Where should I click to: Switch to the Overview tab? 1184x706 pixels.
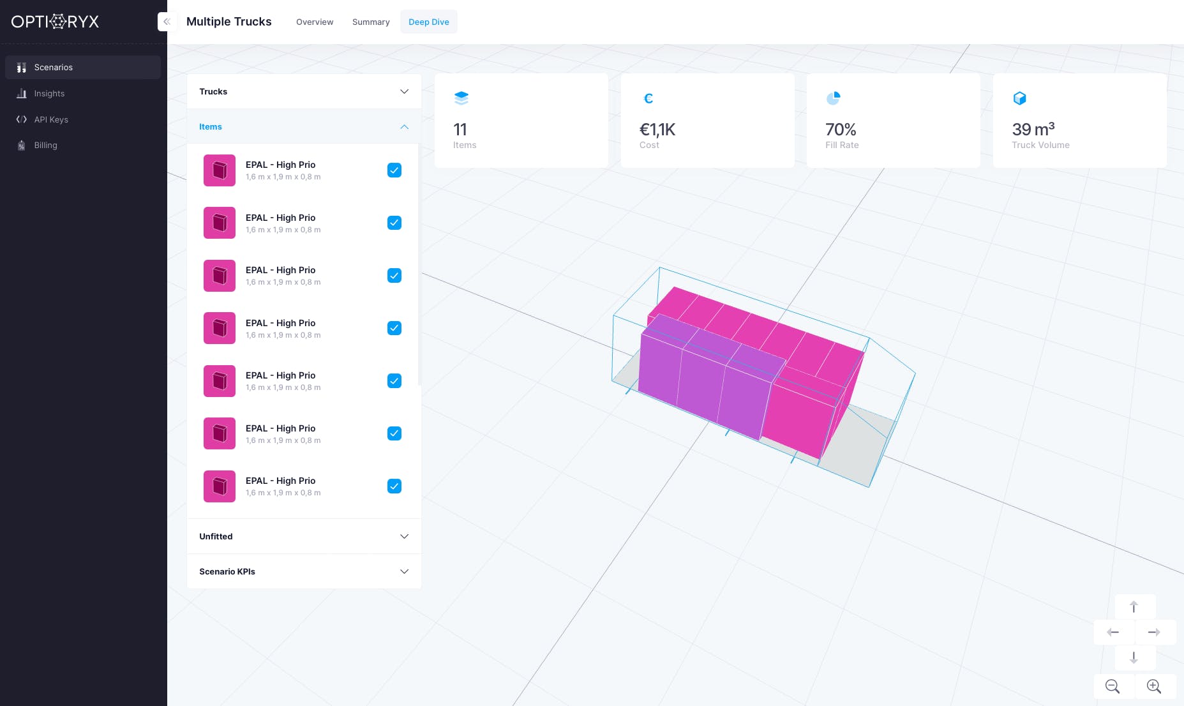click(x=315, y=22)
